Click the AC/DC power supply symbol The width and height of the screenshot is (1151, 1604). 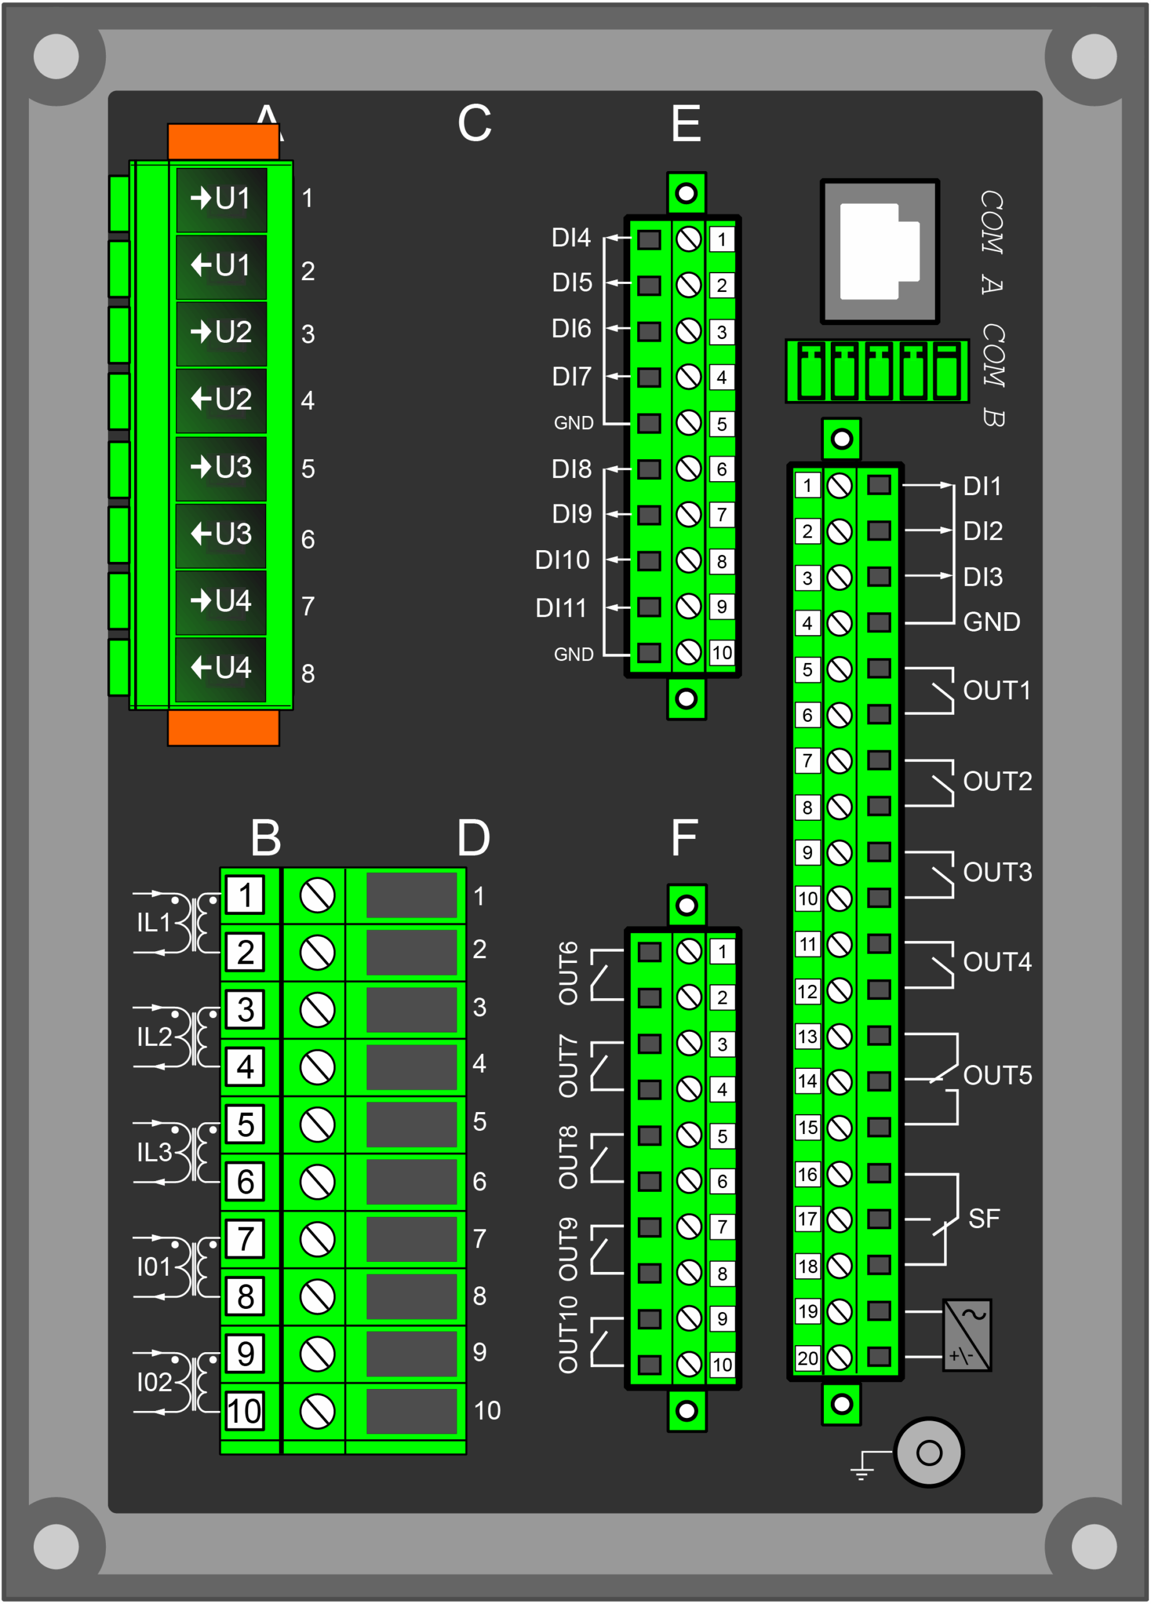click(966, 1335)
